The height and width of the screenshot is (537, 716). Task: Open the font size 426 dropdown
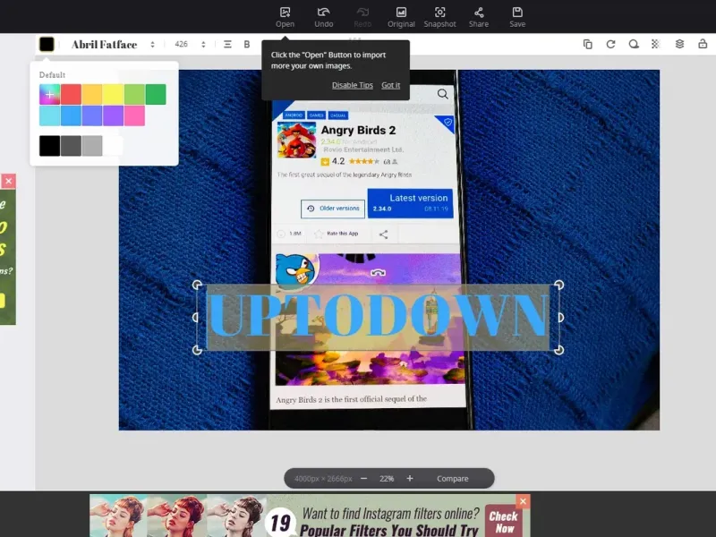pos(190,44)
